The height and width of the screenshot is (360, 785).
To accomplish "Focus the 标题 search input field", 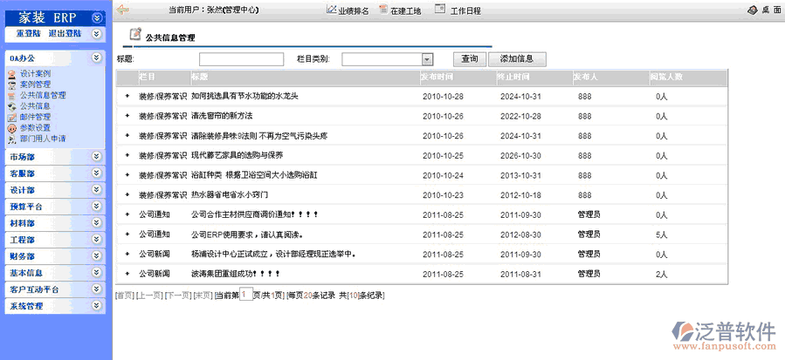I will point(241,59).
